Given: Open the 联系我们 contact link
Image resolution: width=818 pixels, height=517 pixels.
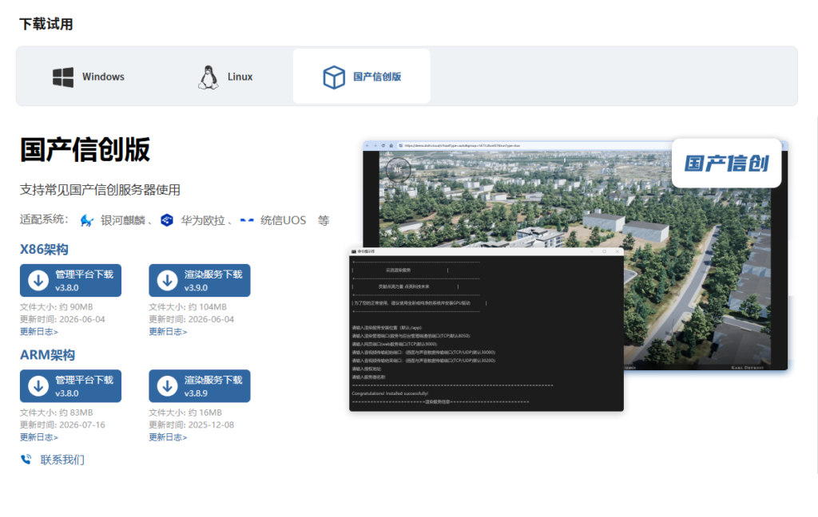Looking at the screenshot, I should point(62,460).
